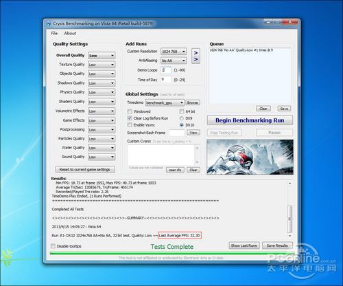Clear the Queue list
This screenshot has height=286, width=343.
(x=263, y=109)
